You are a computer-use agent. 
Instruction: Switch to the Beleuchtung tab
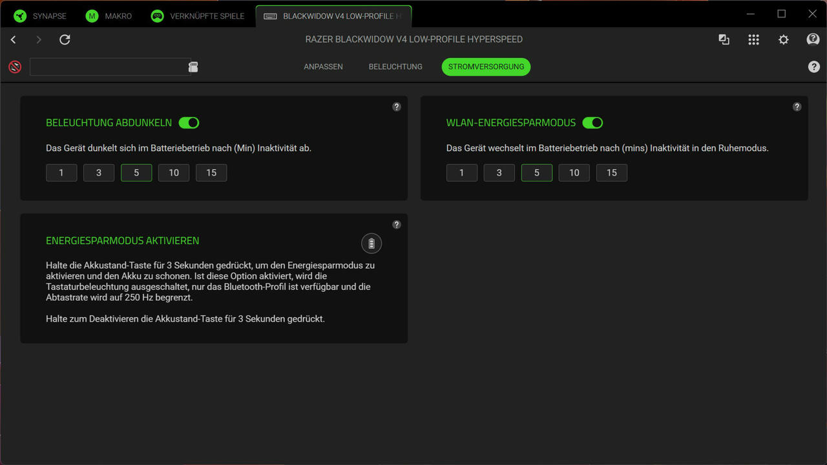tap(395, 67)
